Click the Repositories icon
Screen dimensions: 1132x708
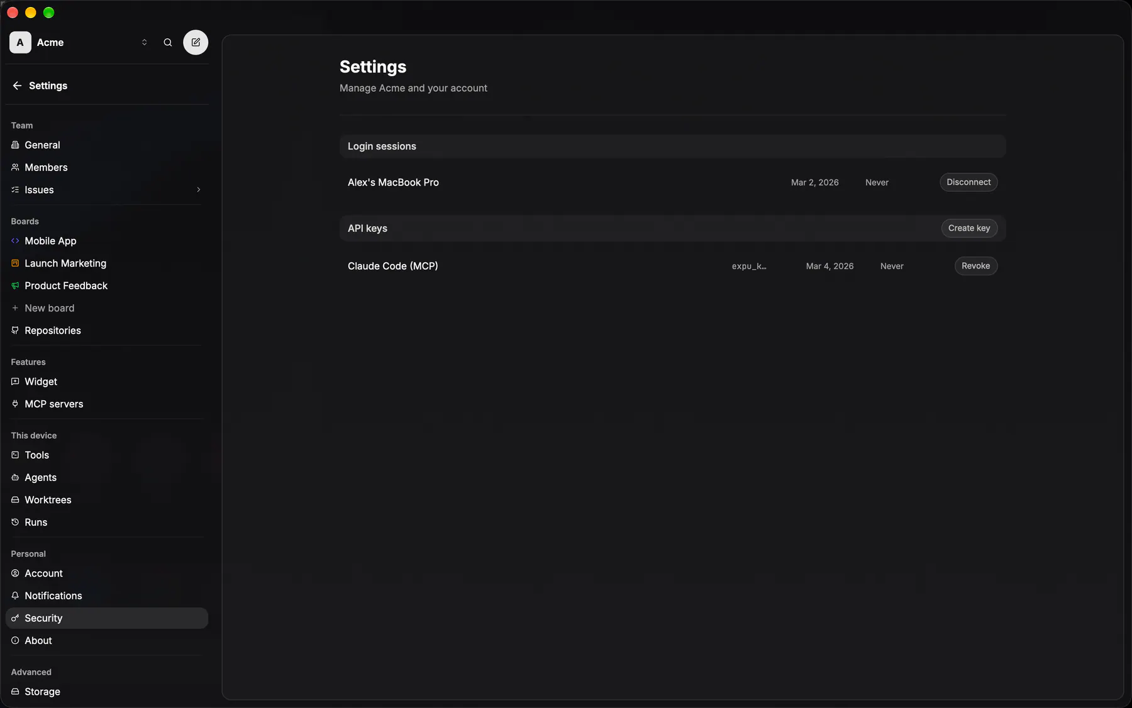(x=15, y=331)
